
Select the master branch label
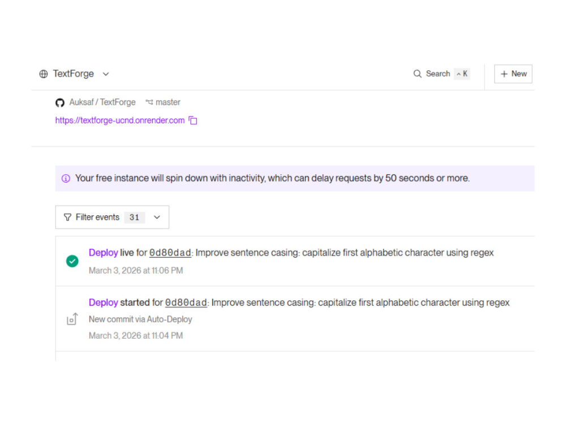click(168, 102)
